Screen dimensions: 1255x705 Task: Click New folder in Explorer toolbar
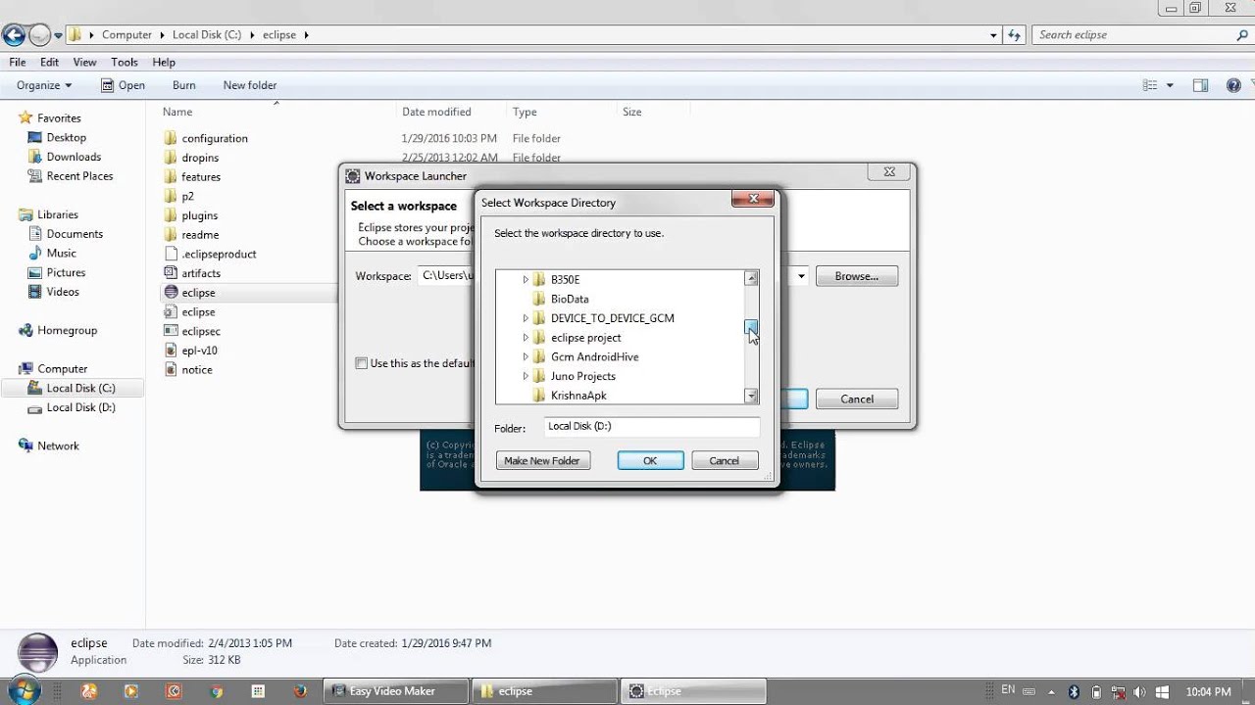point(250,85)
